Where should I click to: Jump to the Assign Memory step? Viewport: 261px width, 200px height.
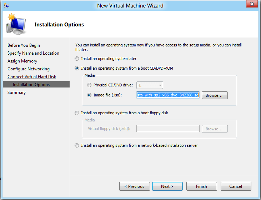coord(22,61)
